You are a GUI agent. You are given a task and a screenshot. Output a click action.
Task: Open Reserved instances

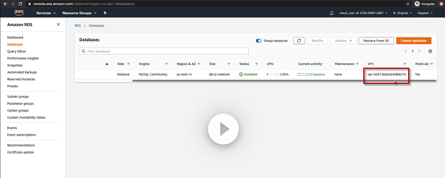[21, 79]
